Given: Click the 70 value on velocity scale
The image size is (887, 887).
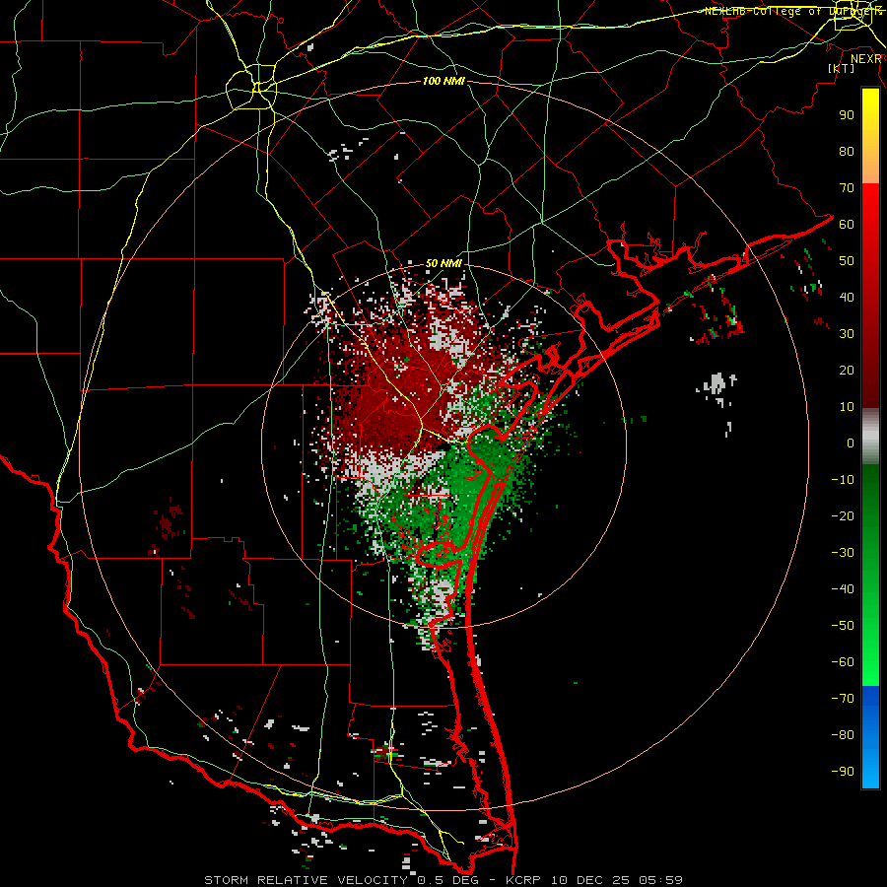Looking at the screenshot, I should click(x=847, y=188).
